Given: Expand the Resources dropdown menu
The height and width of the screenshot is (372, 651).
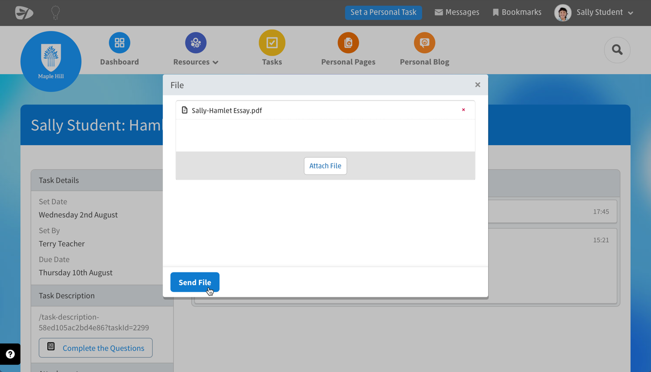Looking at the screenshot, I should tap(196, 61).
